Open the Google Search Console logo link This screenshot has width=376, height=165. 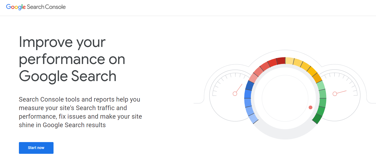(x=36, y=7)
